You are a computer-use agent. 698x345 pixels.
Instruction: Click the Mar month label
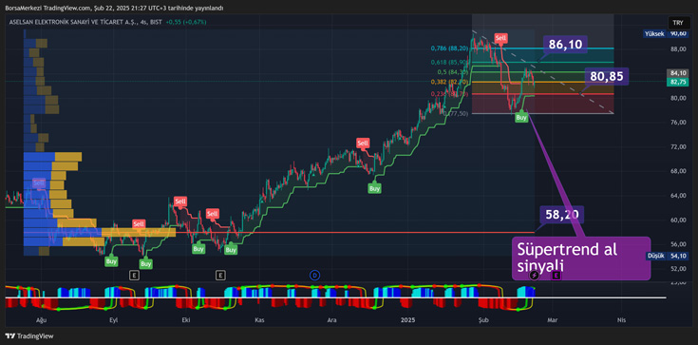552,319
